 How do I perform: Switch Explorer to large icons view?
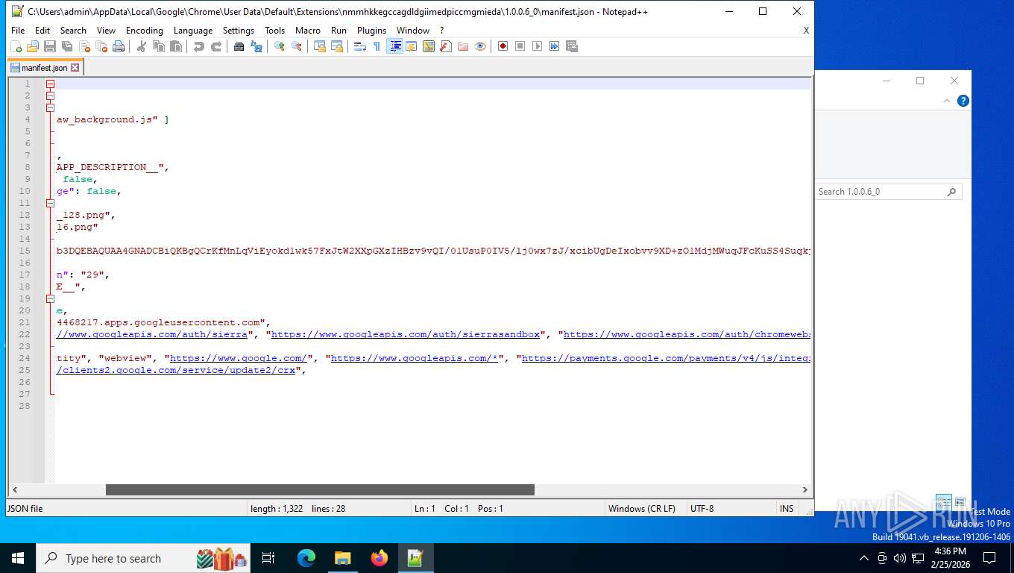960,503
